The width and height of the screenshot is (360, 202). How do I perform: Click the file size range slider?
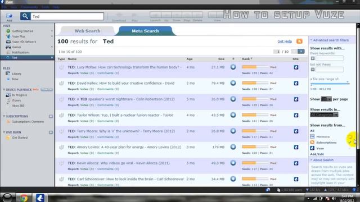(x=330, y=84)
